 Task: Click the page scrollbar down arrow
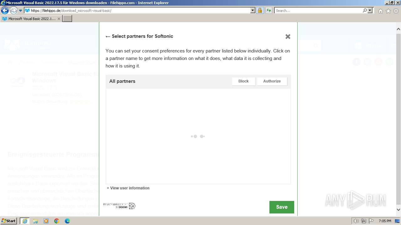(x=398, y=210)
